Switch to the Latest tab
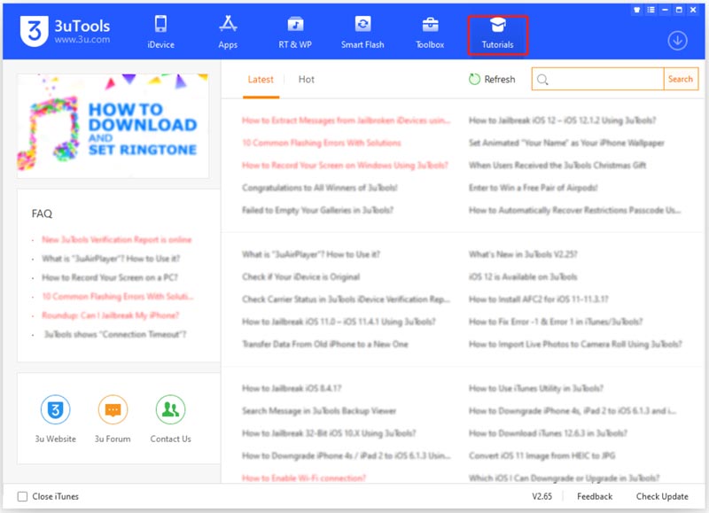 [261, 80]
